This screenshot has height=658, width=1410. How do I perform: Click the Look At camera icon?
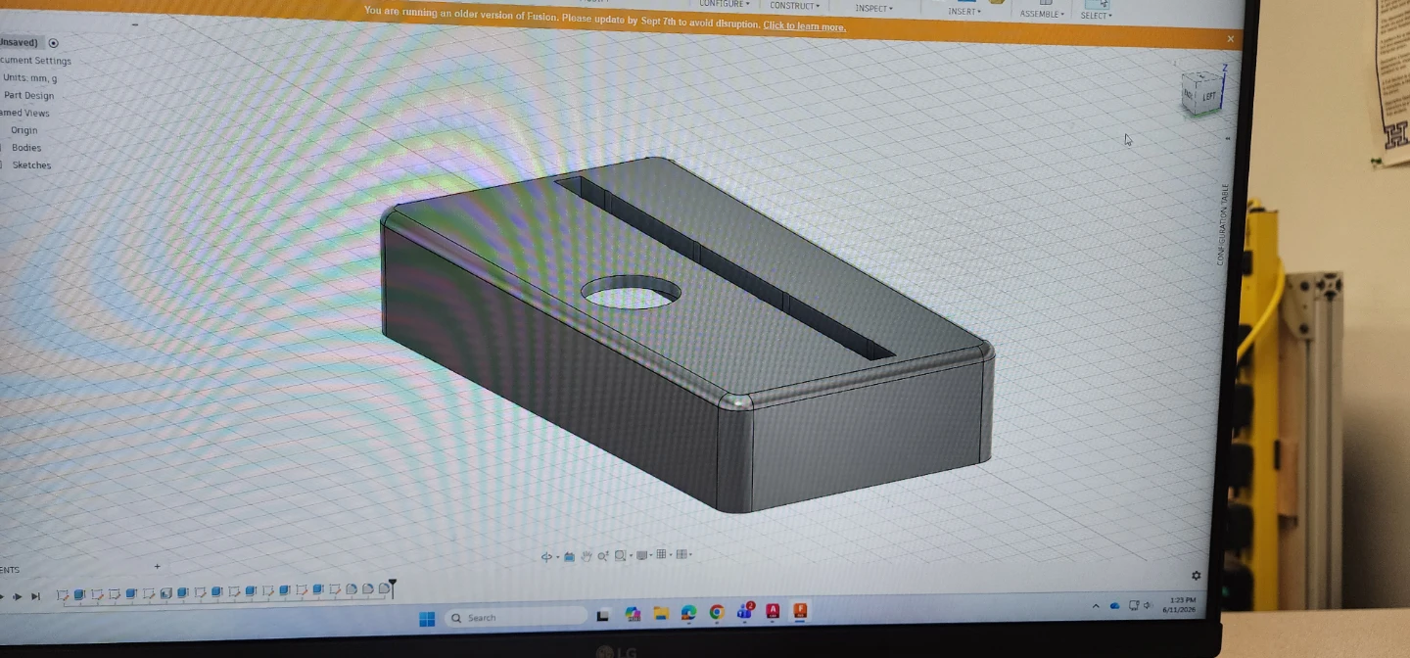[x=570, y=555]
